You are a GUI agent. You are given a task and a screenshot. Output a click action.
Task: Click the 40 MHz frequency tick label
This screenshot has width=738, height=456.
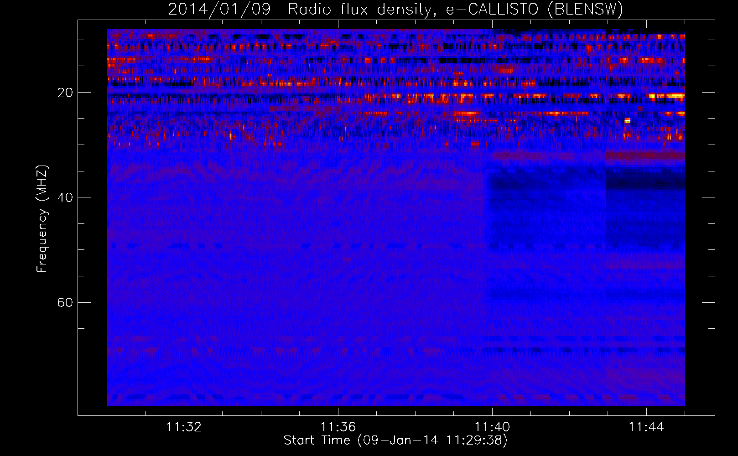[x=65, y=197]
